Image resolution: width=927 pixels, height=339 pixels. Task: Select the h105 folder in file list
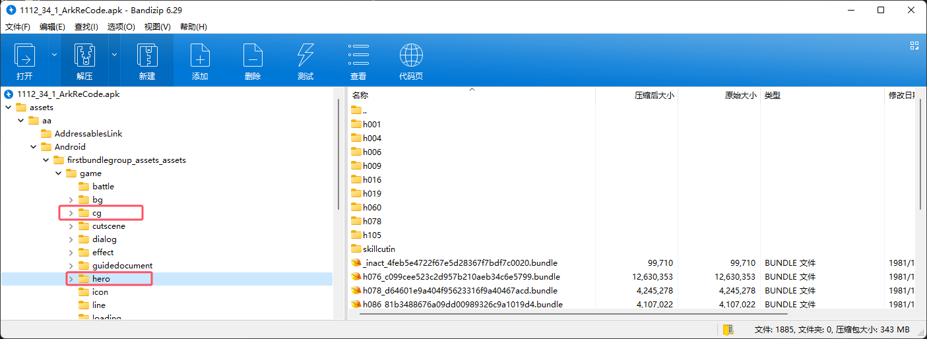pos(366,235)
